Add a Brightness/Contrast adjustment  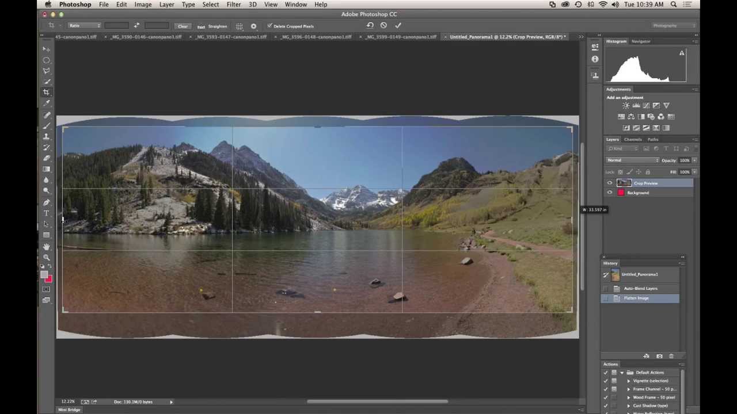tap(626, 106)
